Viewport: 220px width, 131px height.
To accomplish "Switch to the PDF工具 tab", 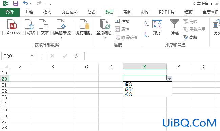I will coord(167,12).
